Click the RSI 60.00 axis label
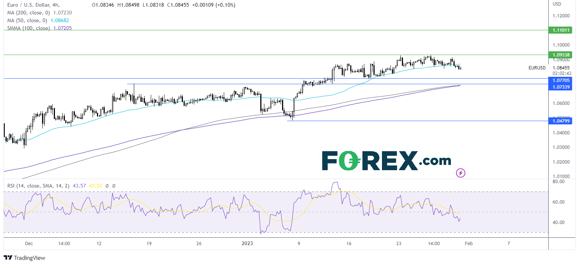 (559, 202)
